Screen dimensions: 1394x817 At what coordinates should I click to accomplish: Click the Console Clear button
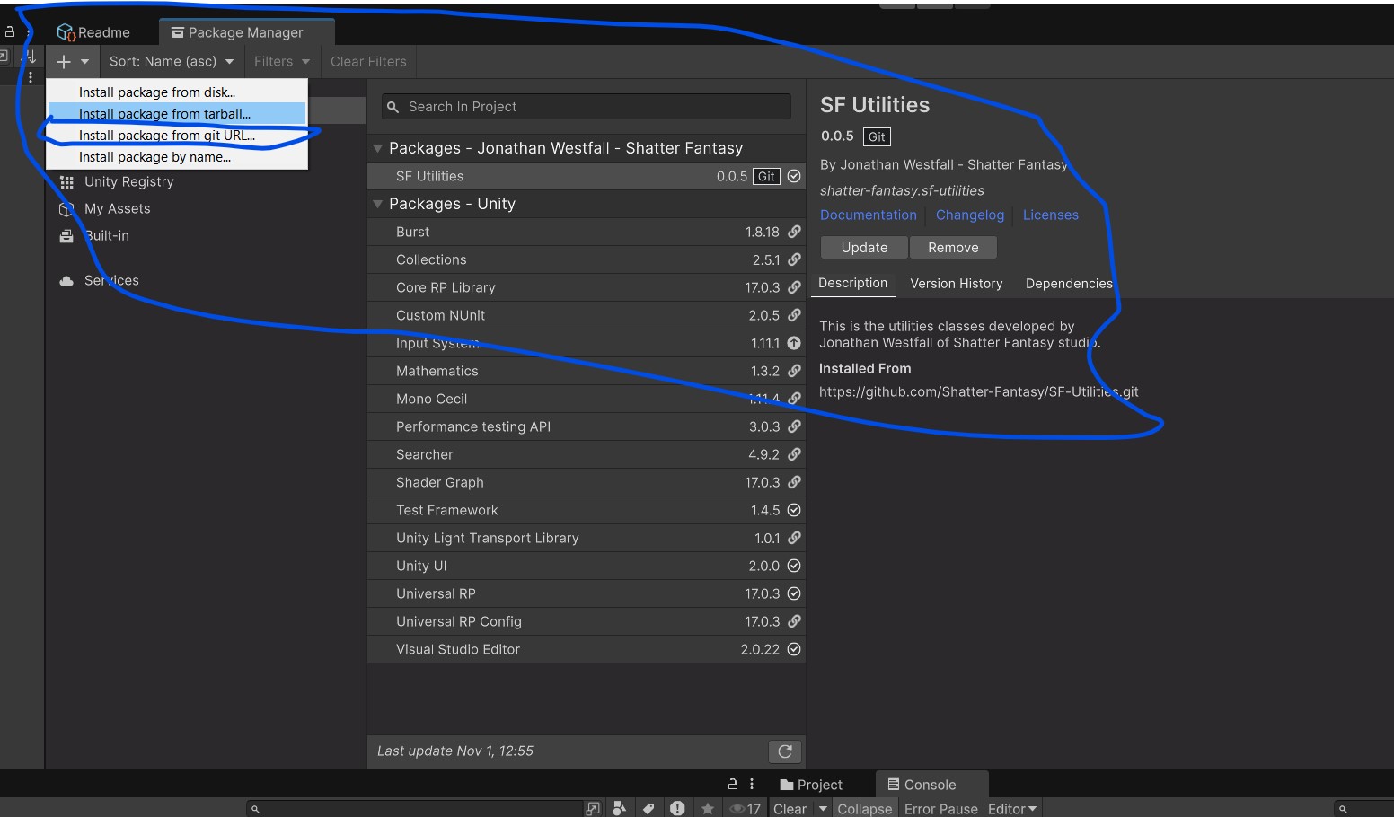tap(790, 809)
